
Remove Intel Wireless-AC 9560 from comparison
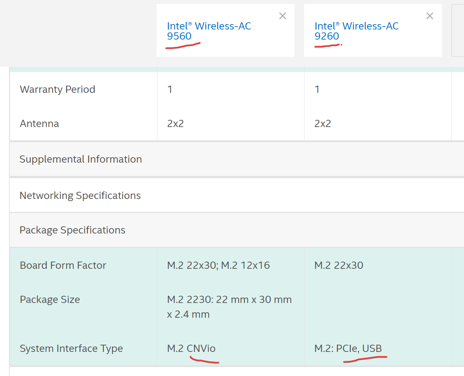pos(283,16)
